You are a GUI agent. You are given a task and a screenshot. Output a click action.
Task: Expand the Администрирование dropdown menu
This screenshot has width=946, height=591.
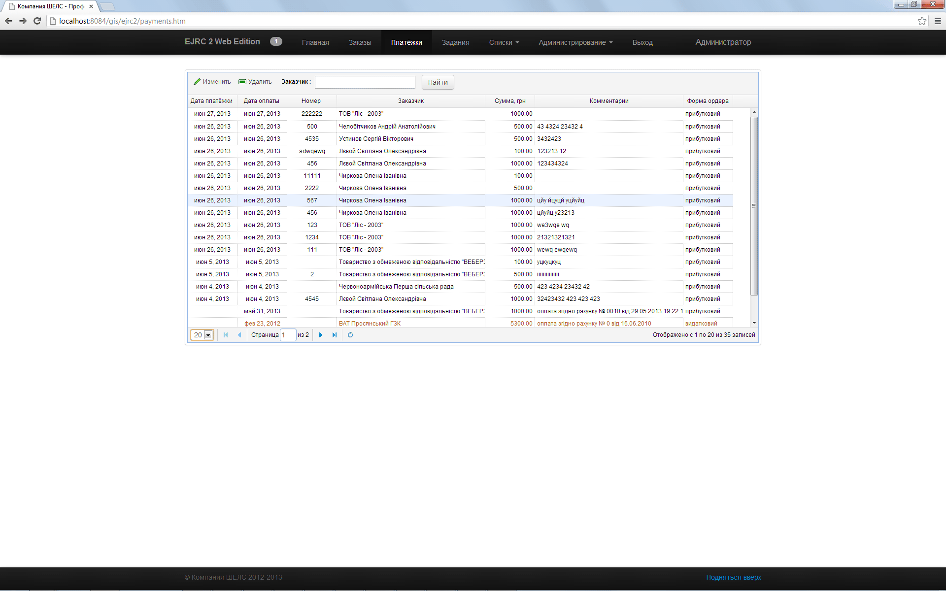tap(575, 42)
